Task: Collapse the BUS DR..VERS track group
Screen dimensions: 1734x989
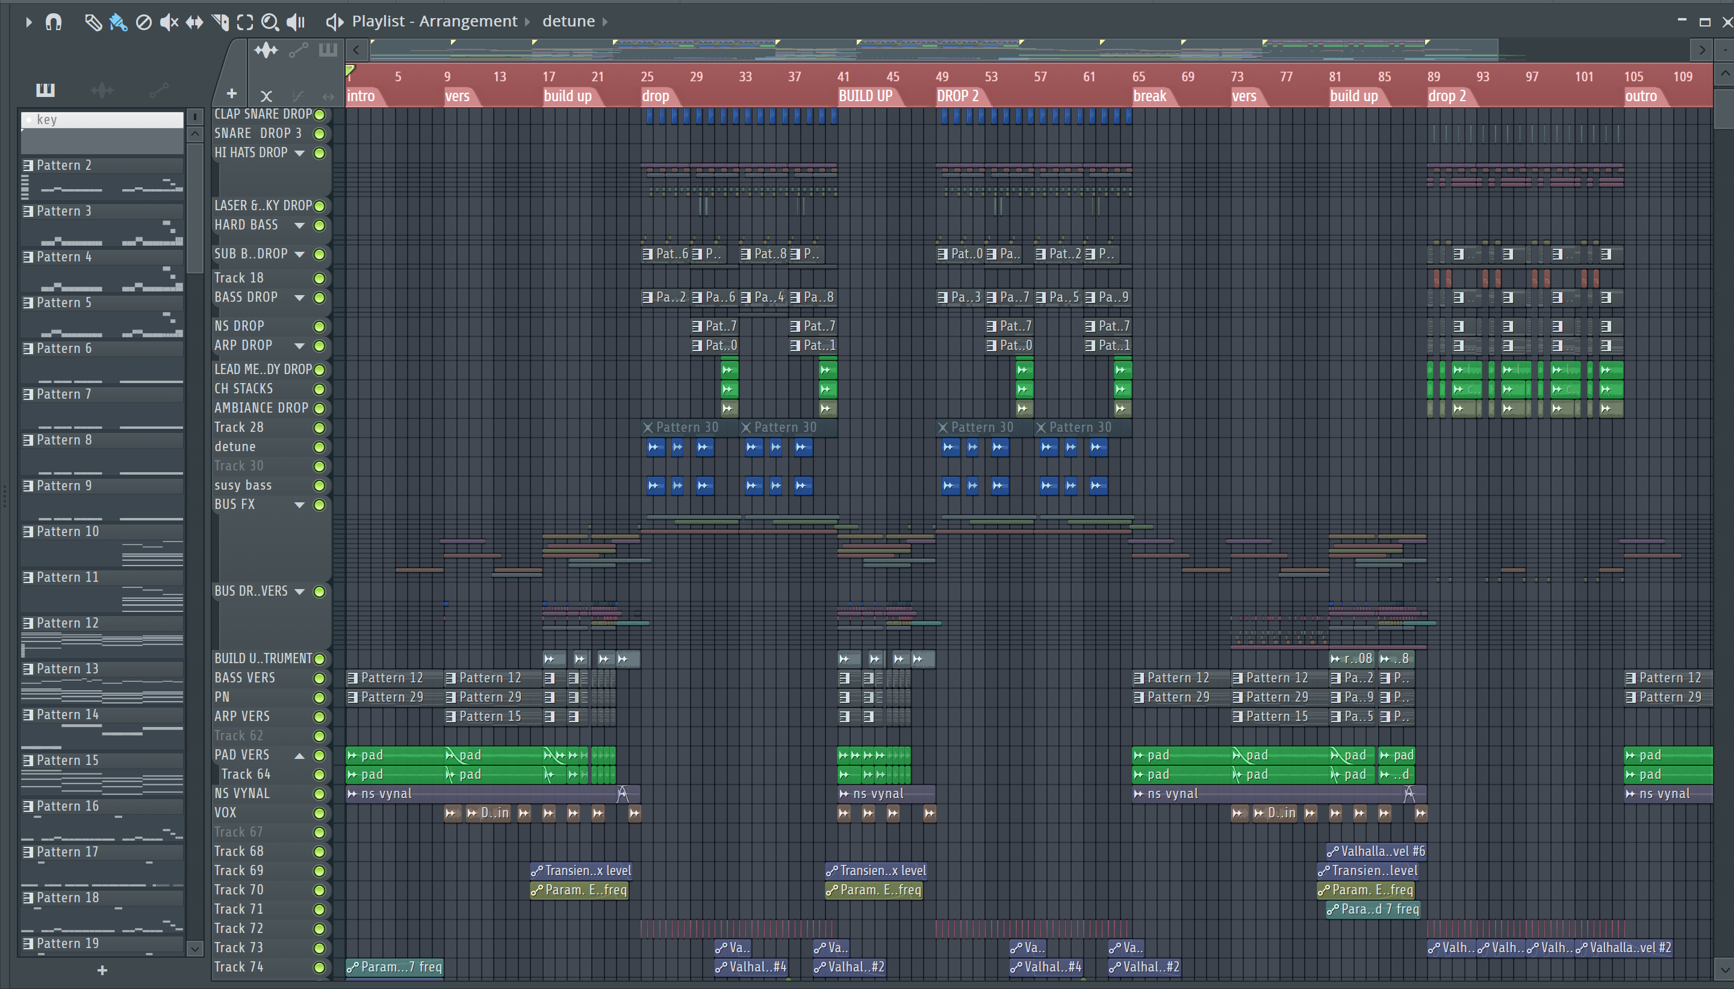Action: (299, 591)
